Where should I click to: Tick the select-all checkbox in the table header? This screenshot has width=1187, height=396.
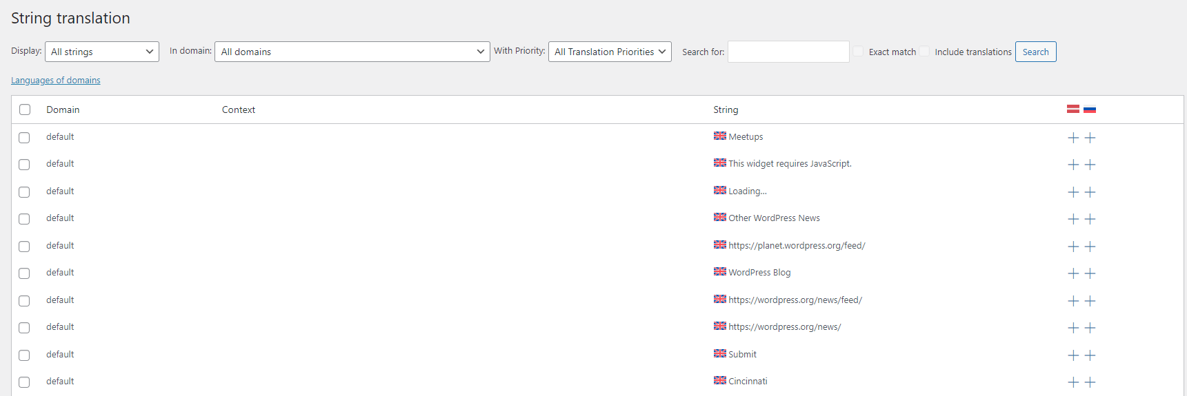click(25, 110)
